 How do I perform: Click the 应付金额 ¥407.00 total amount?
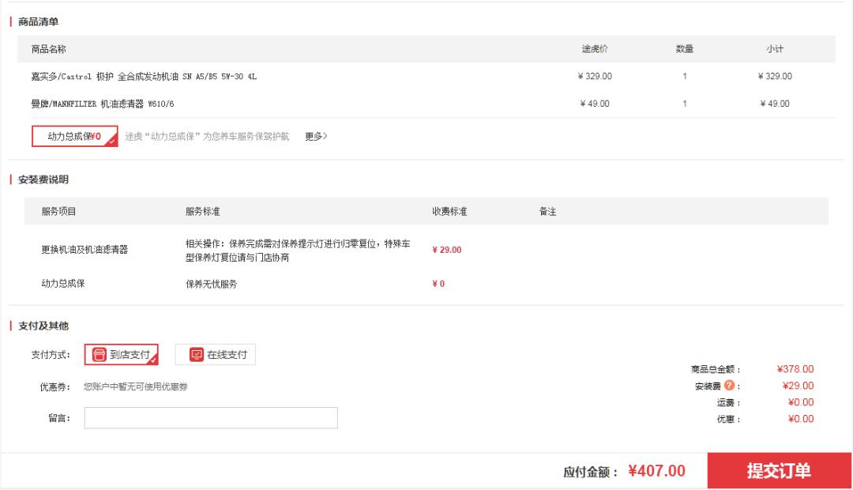pyautogui.click(x=624, y=472)
